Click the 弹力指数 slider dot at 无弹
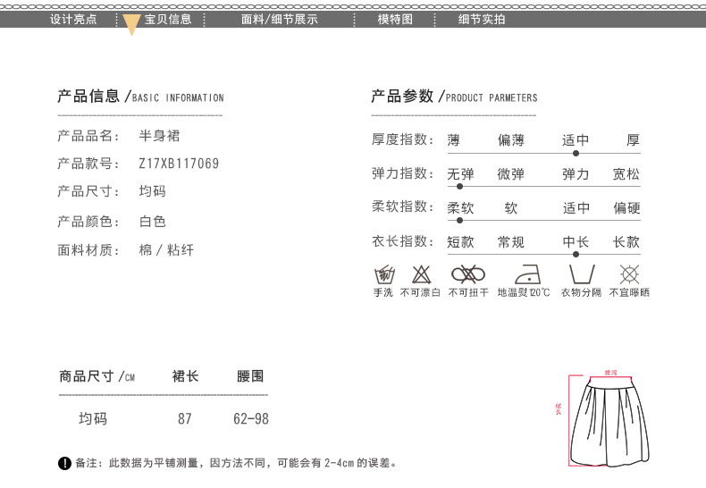The width and height of the screenshot is (706, 488). click(459, 186)
